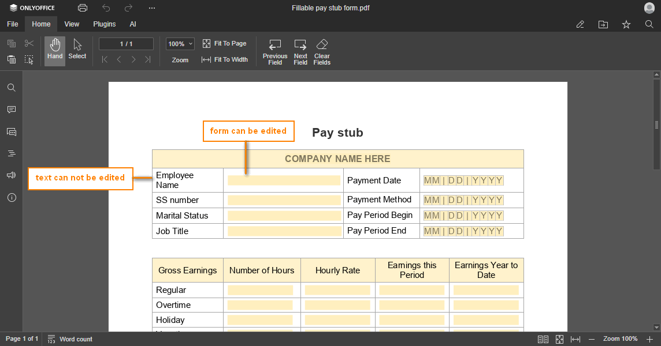Undo the last action
This screenshot has width=661, height=346.
coord(106,8)
